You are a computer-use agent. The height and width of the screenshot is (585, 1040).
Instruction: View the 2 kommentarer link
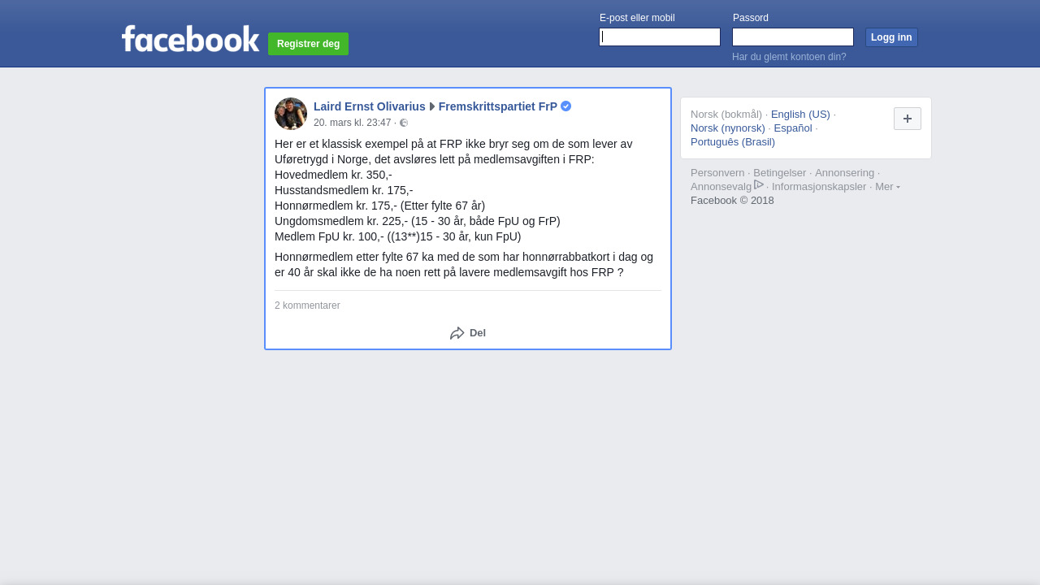(307, 305)
